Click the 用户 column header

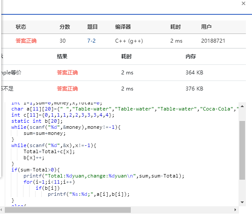206,27
